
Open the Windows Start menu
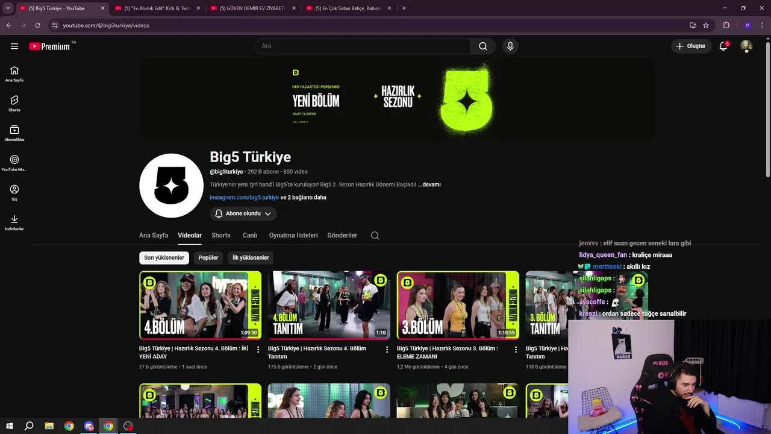coord(10,426)
